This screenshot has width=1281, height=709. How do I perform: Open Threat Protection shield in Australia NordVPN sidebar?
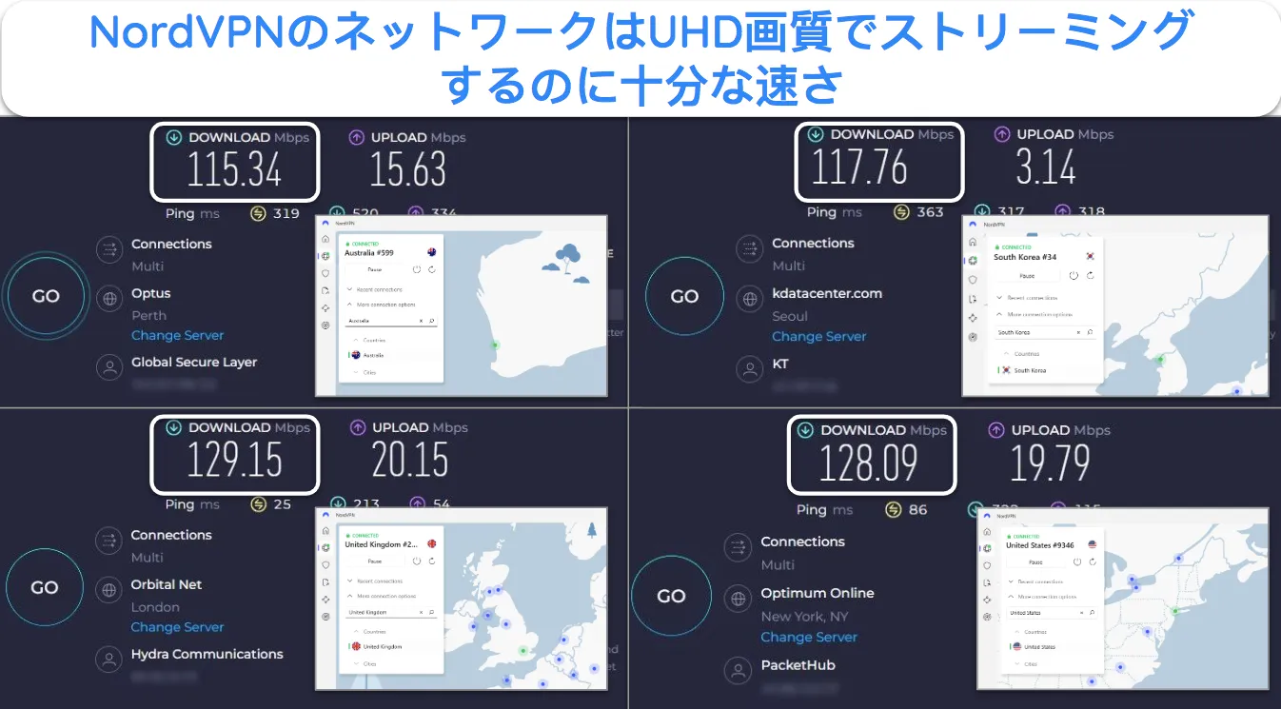point(325,273)
